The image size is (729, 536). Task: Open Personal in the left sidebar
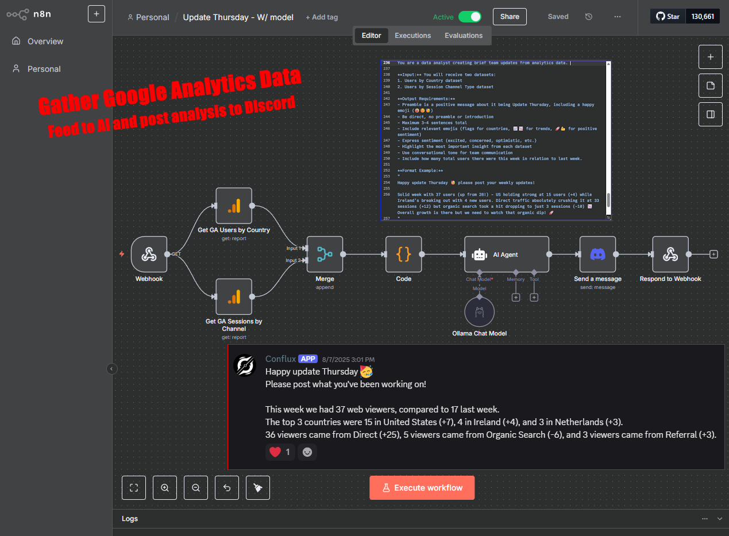[x=36, y=69]
